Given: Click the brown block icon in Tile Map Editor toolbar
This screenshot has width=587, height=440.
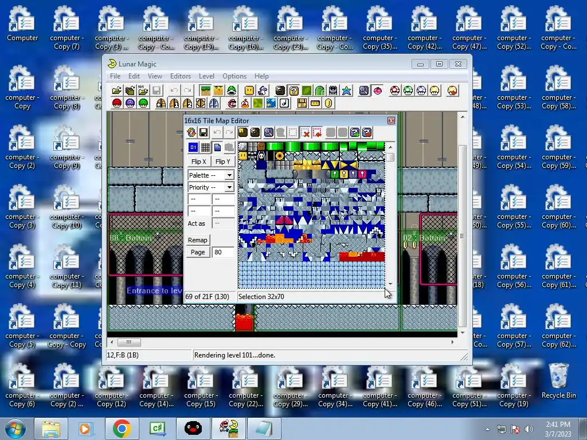Looking at the screenshot, I should (x=243, y=132).
